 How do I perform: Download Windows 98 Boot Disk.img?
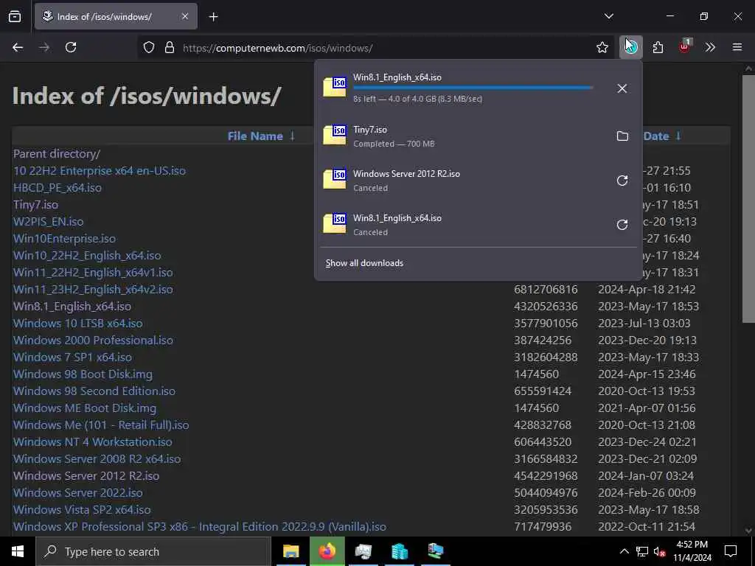point(83,374)
